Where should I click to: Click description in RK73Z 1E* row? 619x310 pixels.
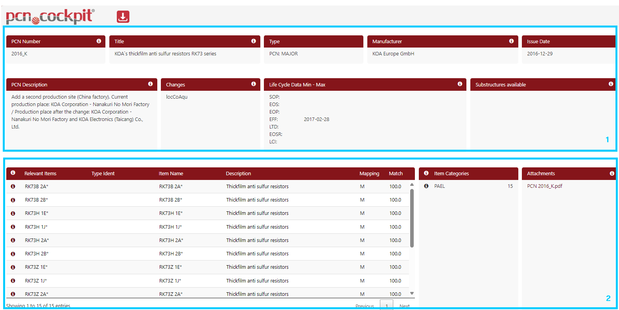[257, 267]
